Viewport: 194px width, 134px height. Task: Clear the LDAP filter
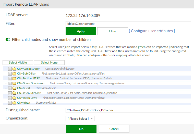113,31
